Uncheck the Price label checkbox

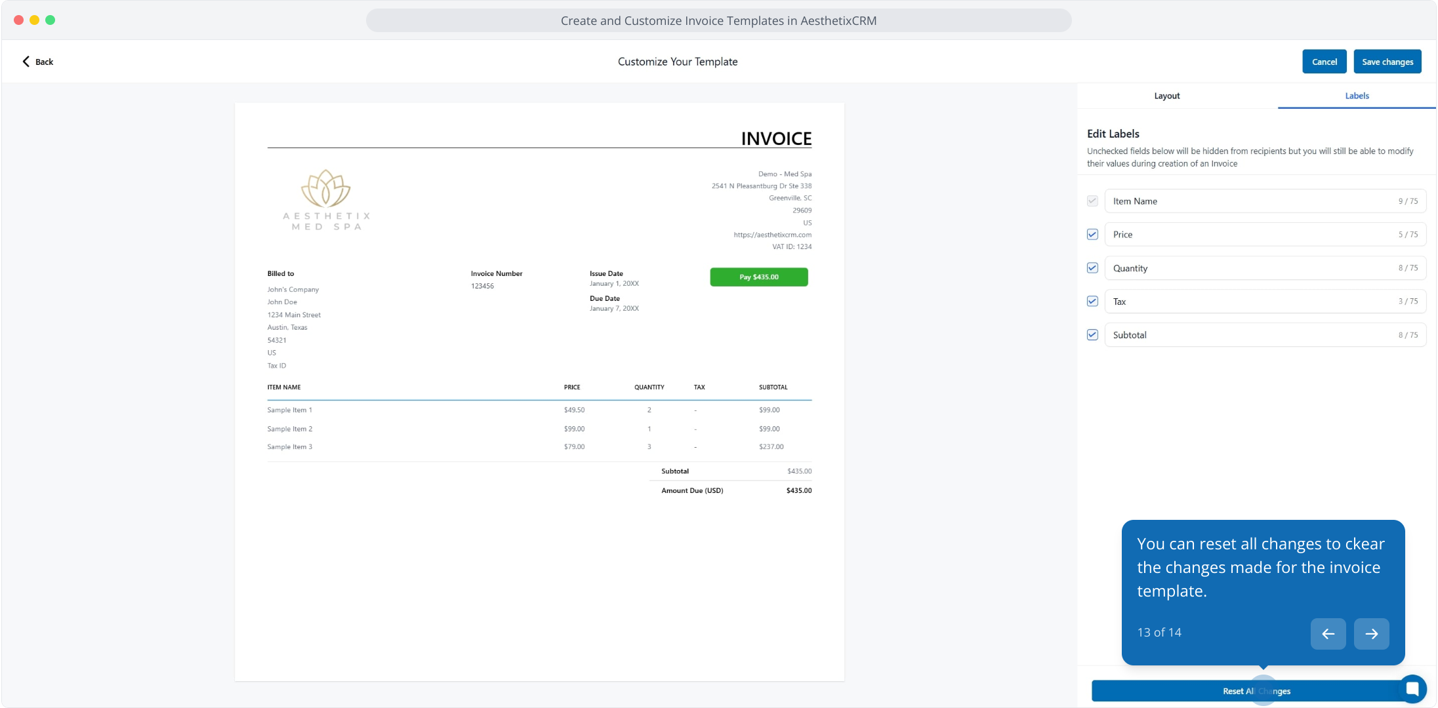pyautogui.click(x=1092, y=235)
